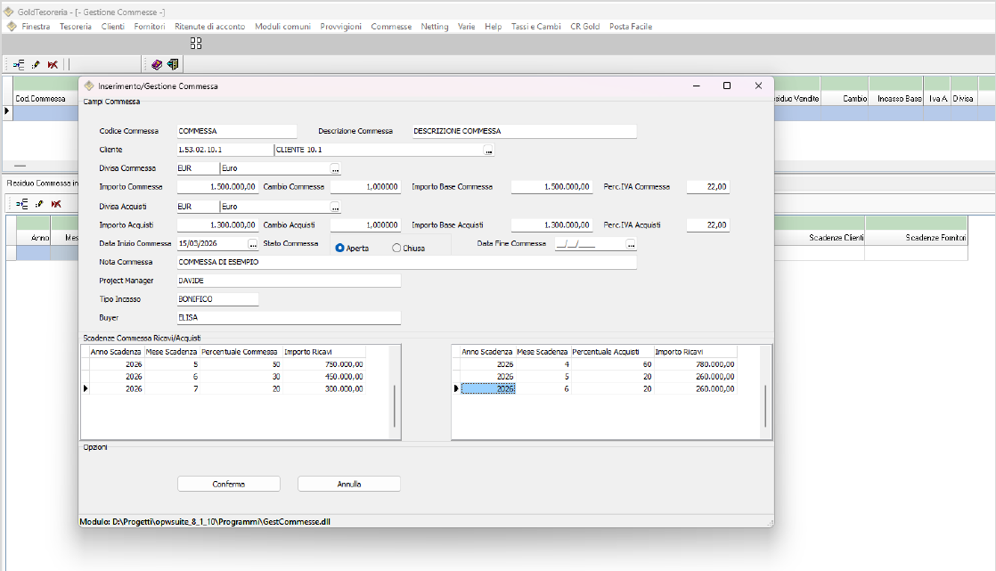Screen dimensions: 996x571
Task: Open the Cliente lookup browse button
Action: click(488, 151)
